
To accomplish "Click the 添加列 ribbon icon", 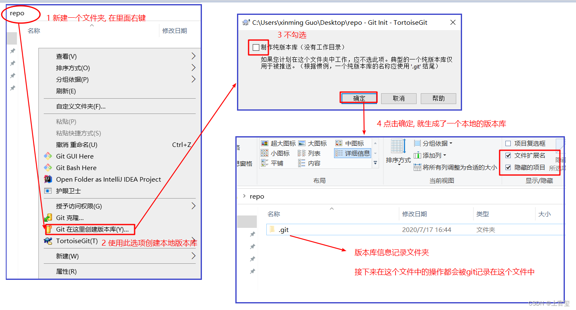I will 417,155.
